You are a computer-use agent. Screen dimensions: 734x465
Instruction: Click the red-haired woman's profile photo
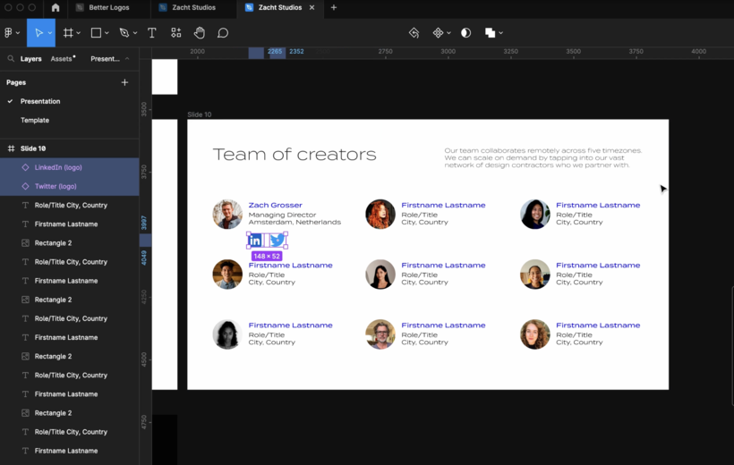pyautogui.click(x=380, y=215)
